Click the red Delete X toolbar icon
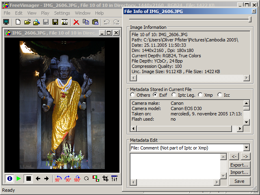This screenshot has width=260, height=195. click(x=76, y=22)
